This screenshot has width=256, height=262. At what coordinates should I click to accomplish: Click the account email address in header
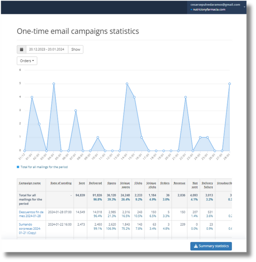[x=215, y=5]
